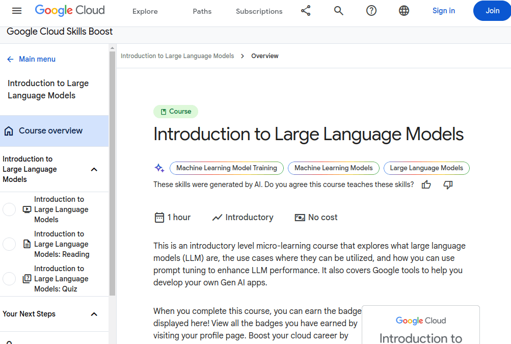Image resolution: width=511 pixels, height=344 pixels.
Task: Open the hamburger navigation menu
Action: point(17,11)
